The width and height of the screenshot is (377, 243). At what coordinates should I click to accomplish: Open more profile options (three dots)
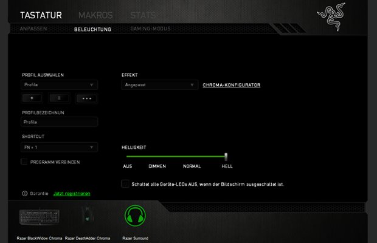(87, 98)
